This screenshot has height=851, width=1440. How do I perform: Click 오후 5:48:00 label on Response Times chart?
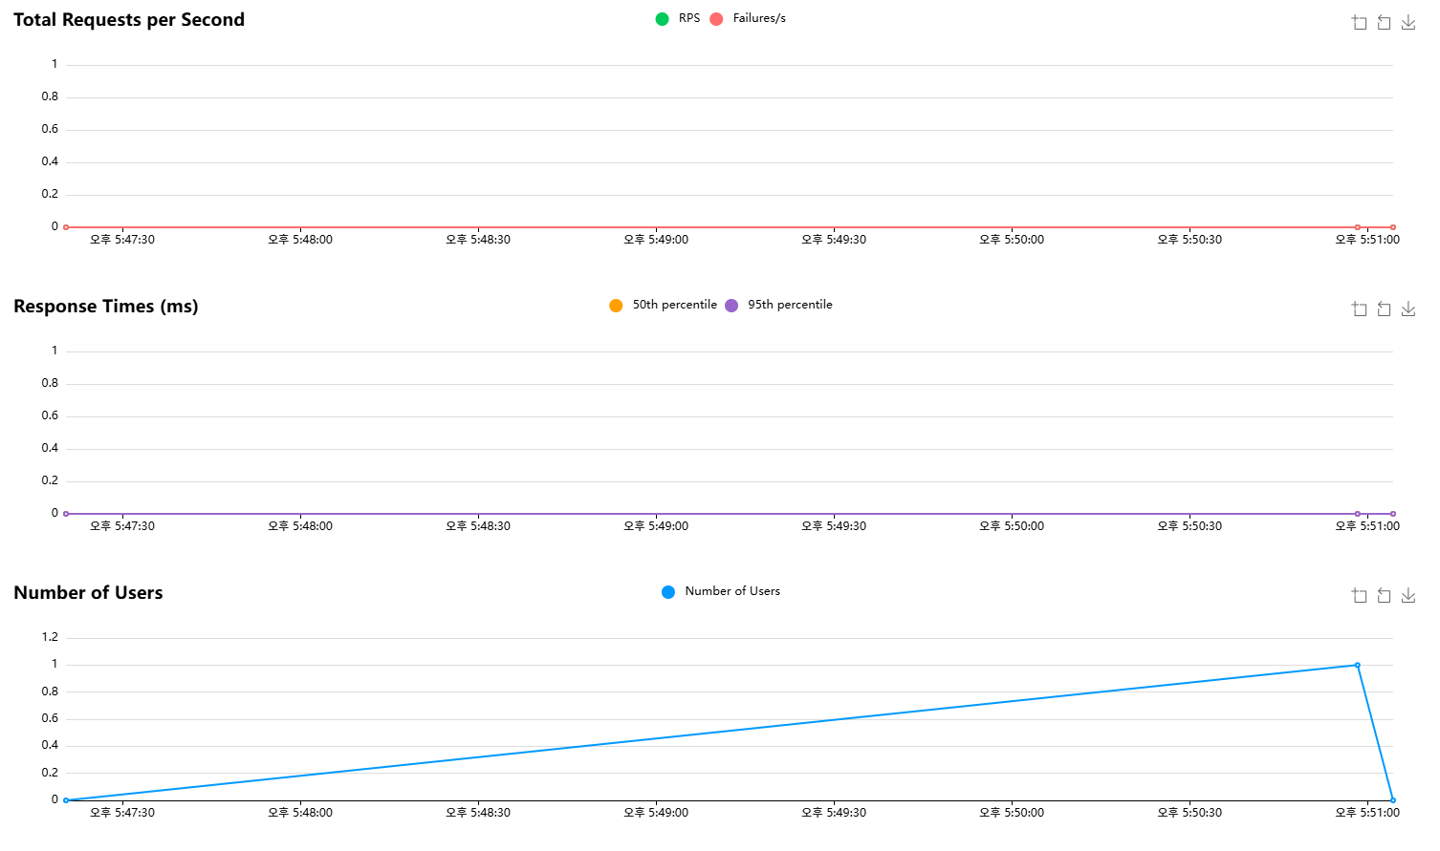(x=300, y=526)
